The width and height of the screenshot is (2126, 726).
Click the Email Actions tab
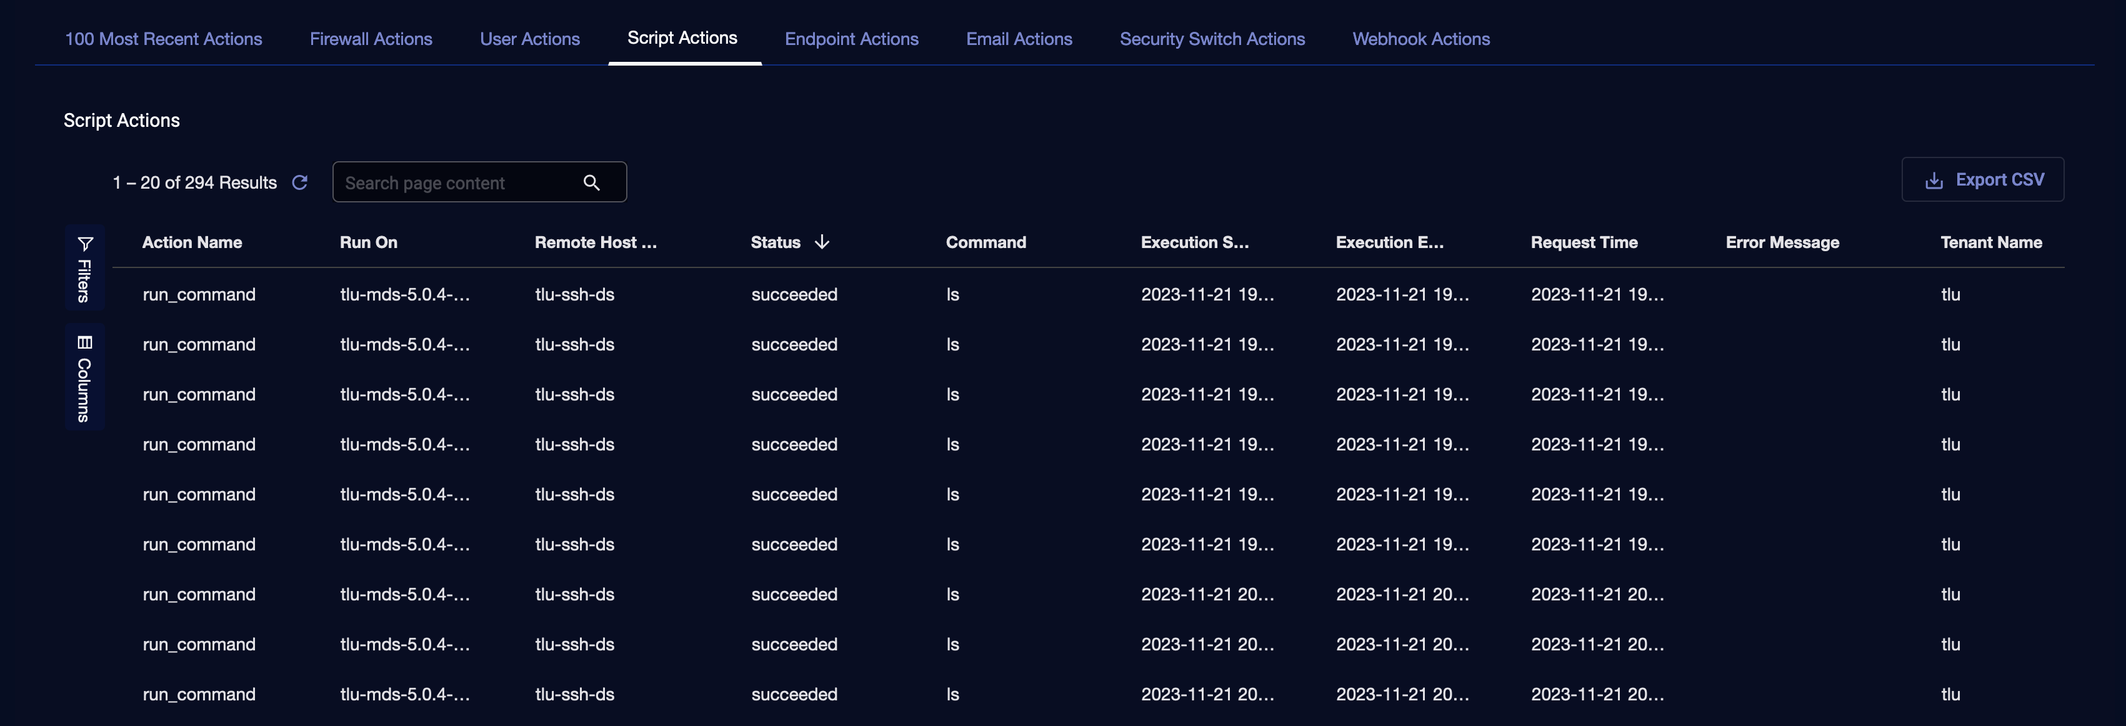[1019, 39]
